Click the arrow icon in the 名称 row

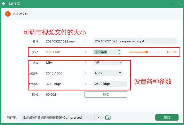[86, 41]
